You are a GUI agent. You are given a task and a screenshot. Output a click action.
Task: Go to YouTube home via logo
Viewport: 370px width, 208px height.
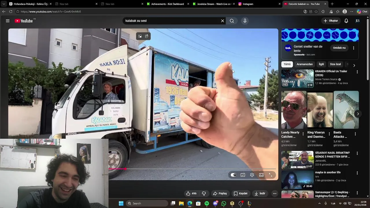pyautogui.click(x=24, y=21)
